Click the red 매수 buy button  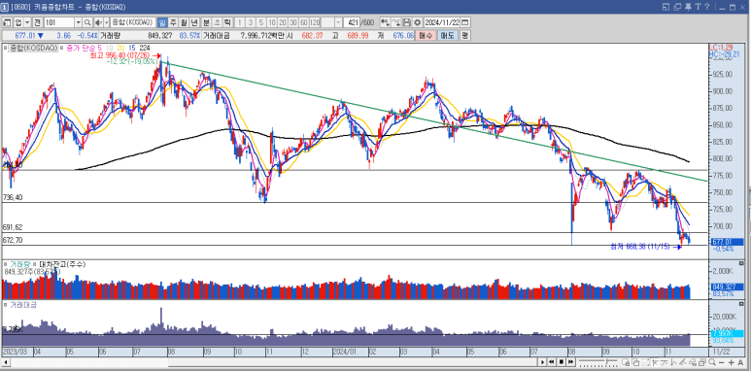pyautogui.click(x=426, y=35)
